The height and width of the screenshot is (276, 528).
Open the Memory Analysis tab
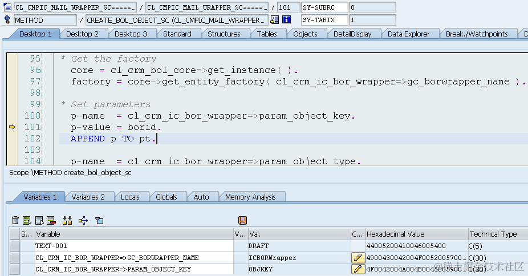pos(250,197)
